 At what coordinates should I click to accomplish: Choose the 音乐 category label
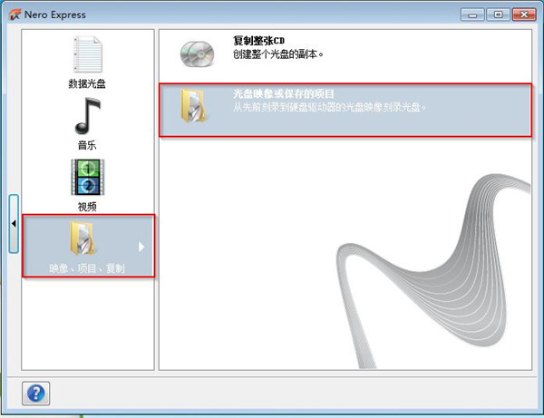pyautogui.click(x=87, y=144)
